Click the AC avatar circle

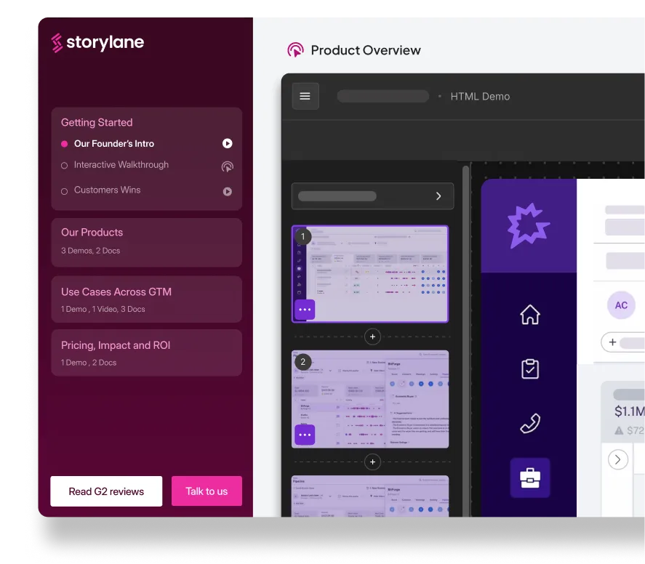621,305
